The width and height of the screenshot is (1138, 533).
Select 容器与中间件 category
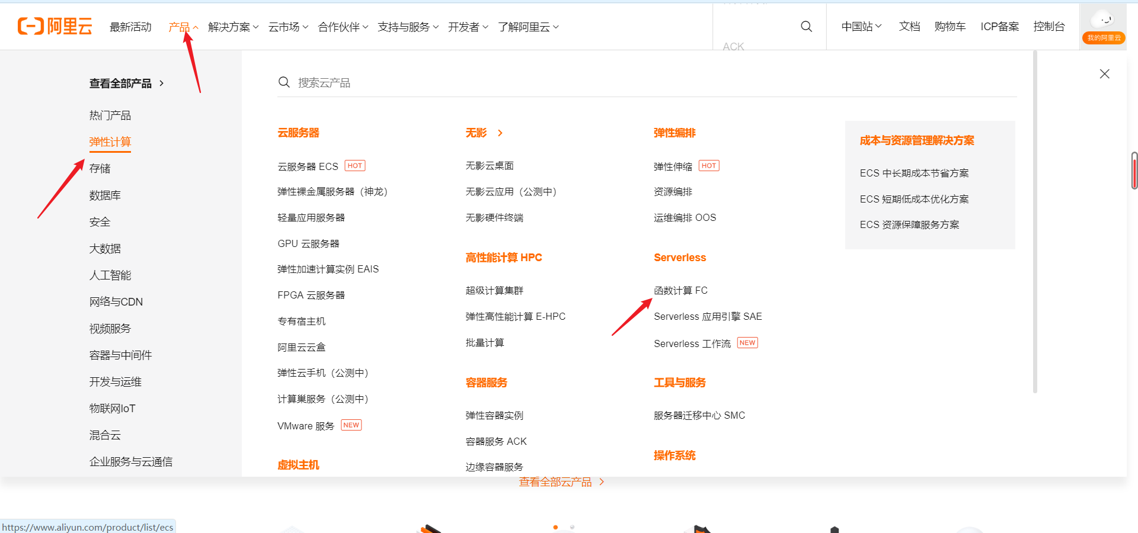point(120,355)
